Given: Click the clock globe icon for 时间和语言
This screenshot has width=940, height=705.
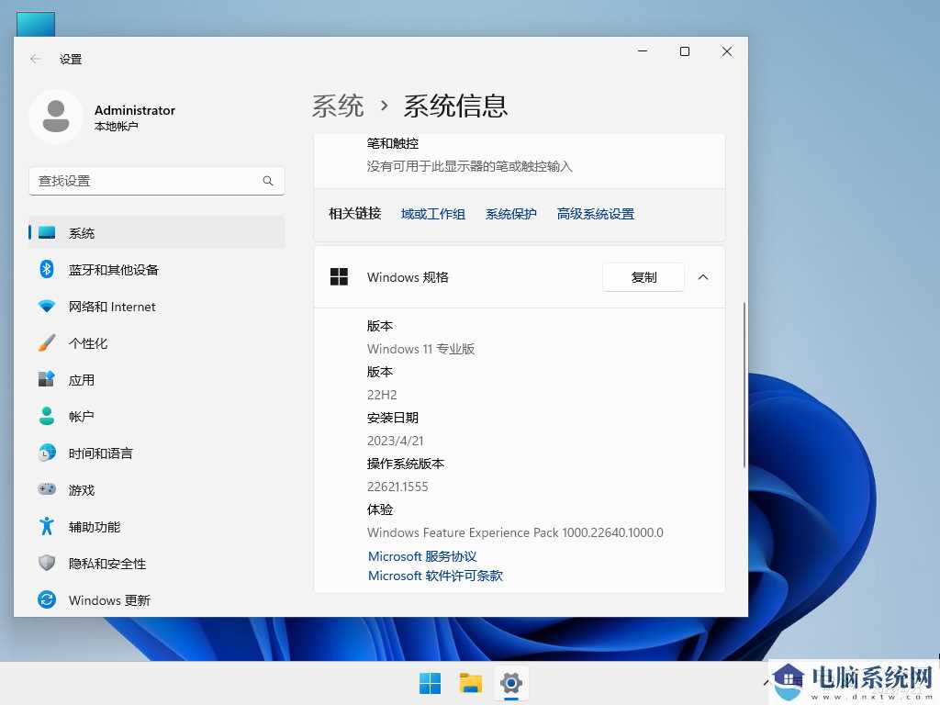Looking at the screenshot, I should coord(47,453).
